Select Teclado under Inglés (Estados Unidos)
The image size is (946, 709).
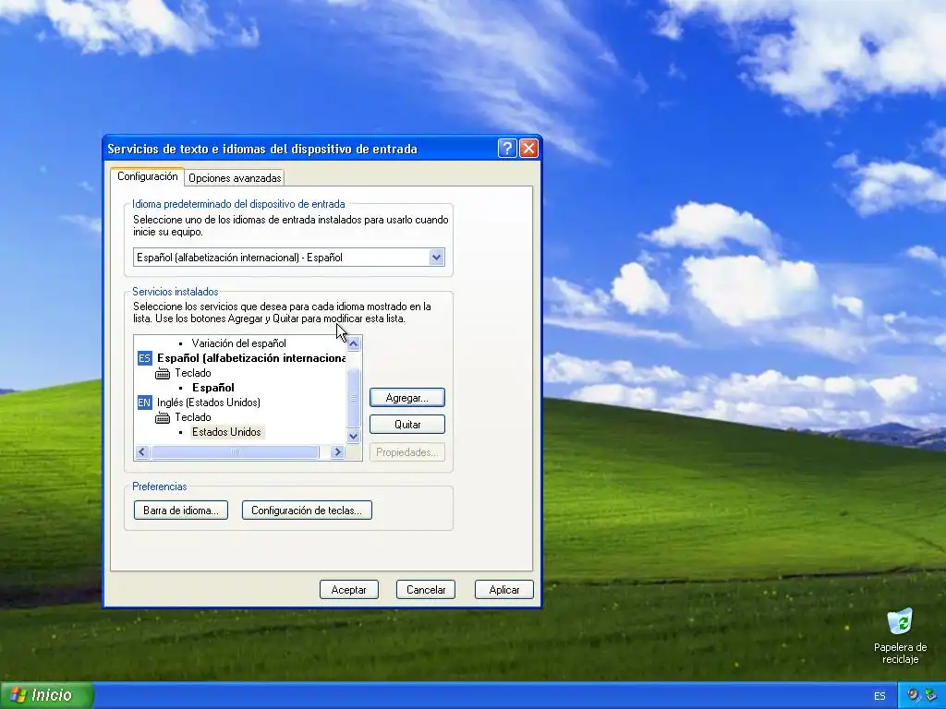pos(193,417)
